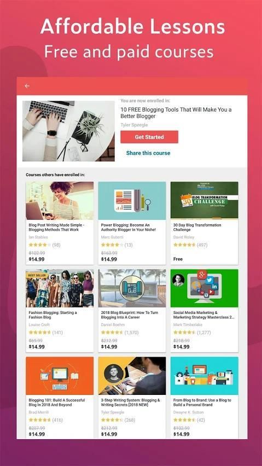Click the Get Started button
Image resolution: width=262 pixels, height=466 pixels.
coord(149,137)
